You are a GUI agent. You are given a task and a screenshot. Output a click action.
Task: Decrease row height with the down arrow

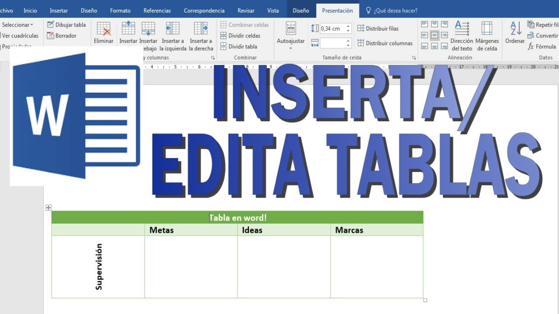348,31
